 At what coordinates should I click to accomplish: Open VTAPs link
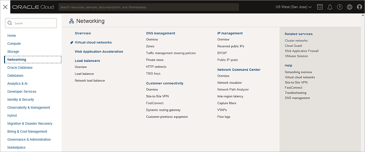222,110
